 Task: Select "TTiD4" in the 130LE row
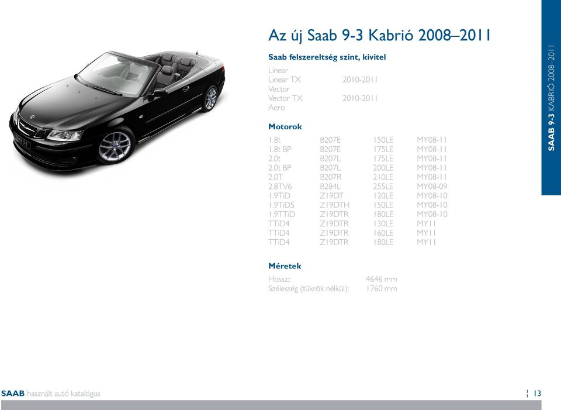pos(279,223)
